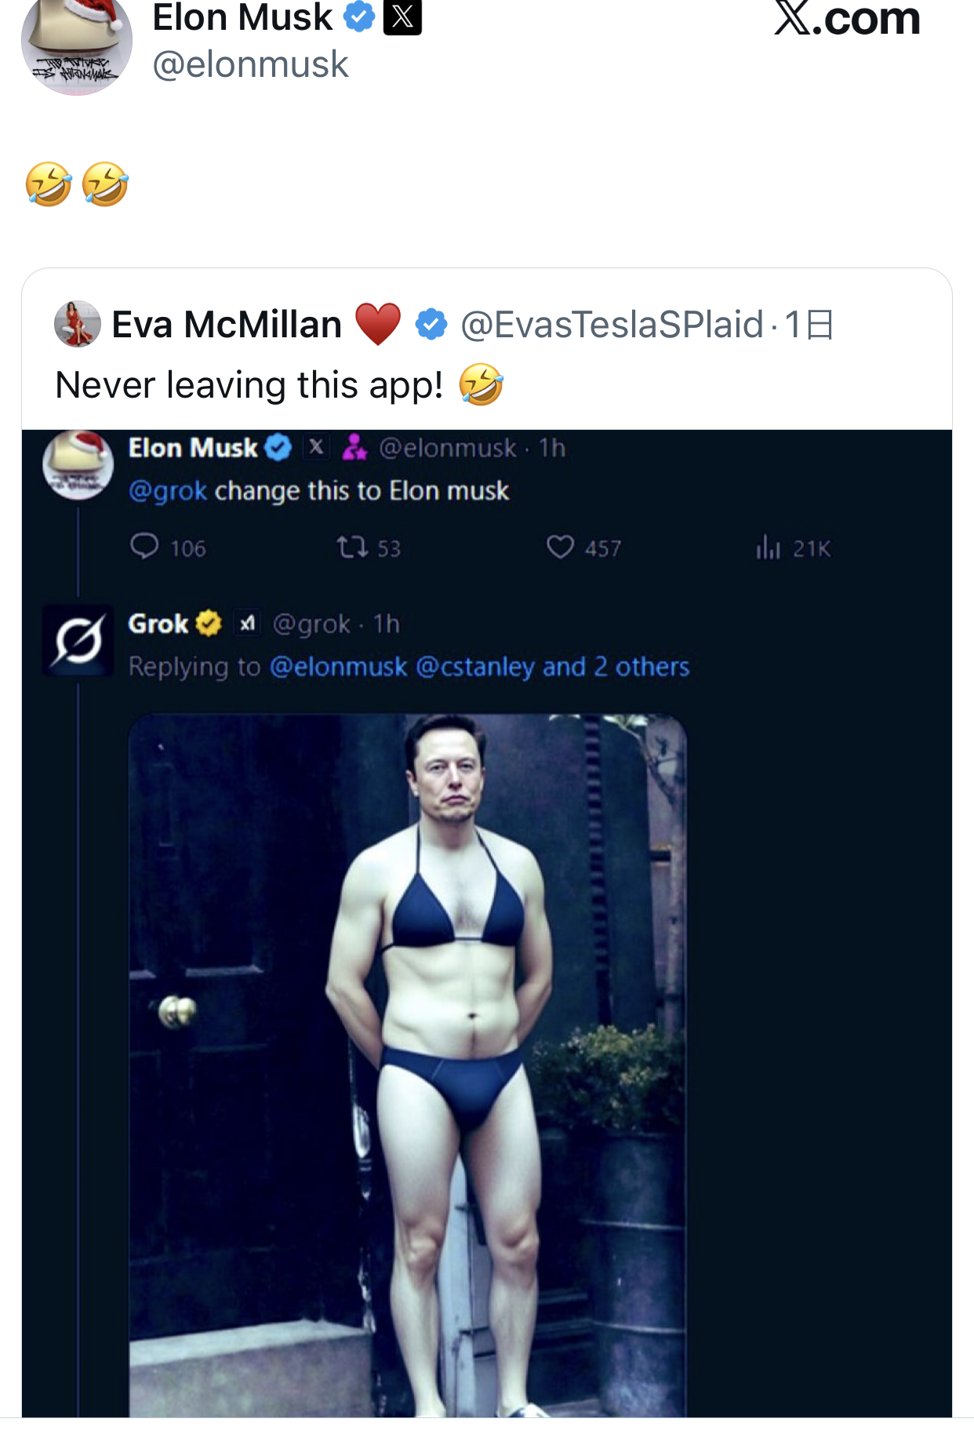Click the @cstanley reply mention

[474, 667]
